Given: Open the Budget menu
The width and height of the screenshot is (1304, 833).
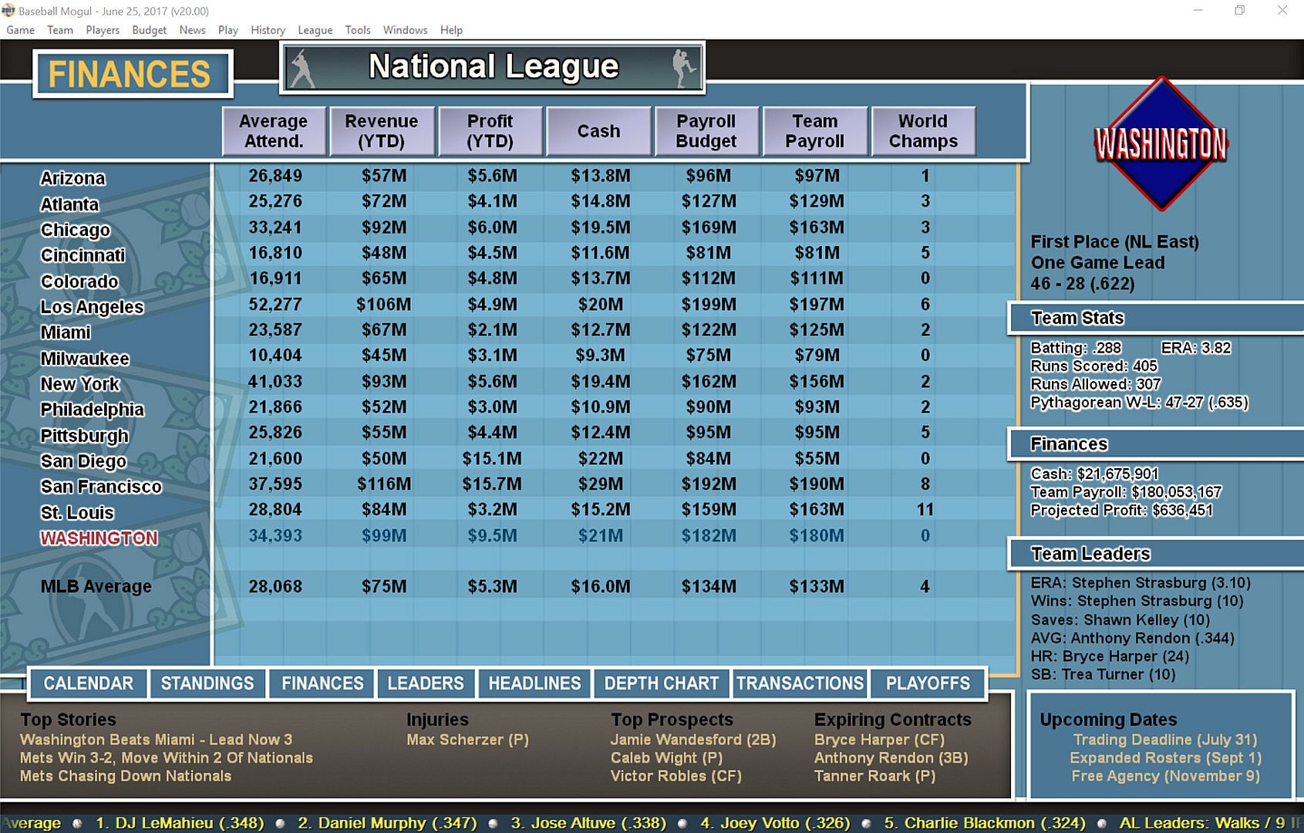Looking at the screenshot, I should pyautogui.click(x=150, y=30).
